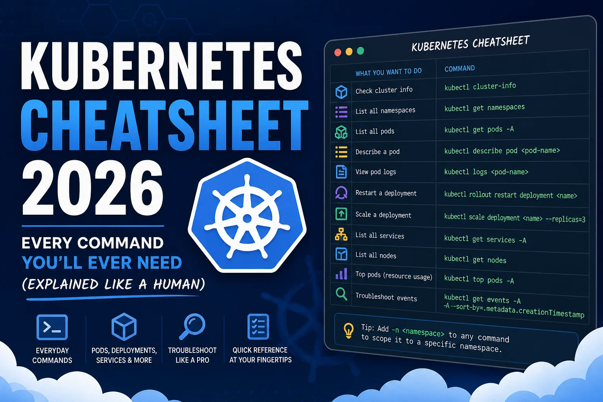Click the yellow list icon beside Describe a pod
This screenshot has height=402, width=603.
[x=341, y=152]
